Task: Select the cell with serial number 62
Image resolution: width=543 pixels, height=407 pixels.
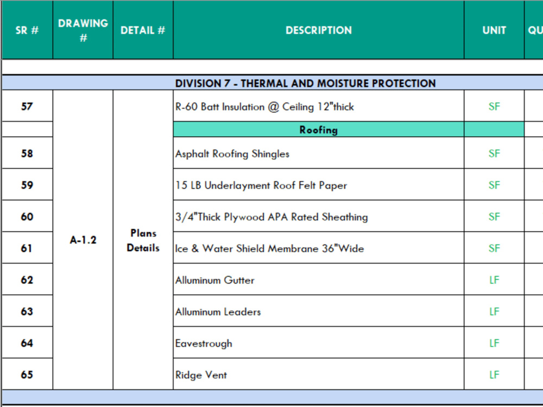Action: pos(27,279)
